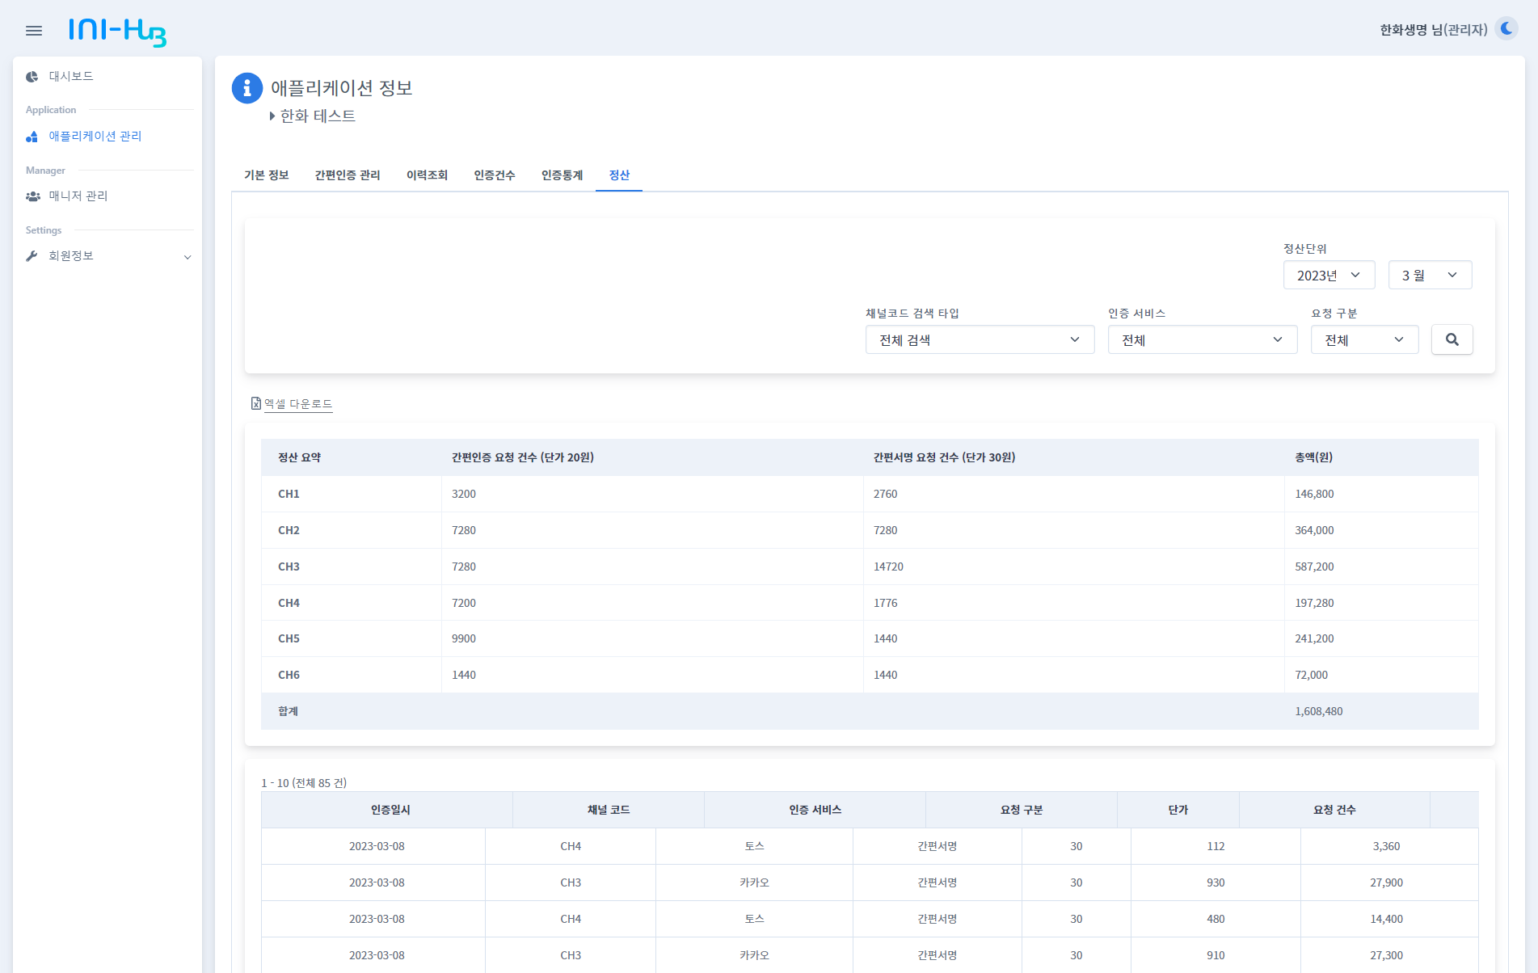This screenshot has height=973, width=1538.
Task: Click the CH6 summary row label
Action: (x=289, y=675)
